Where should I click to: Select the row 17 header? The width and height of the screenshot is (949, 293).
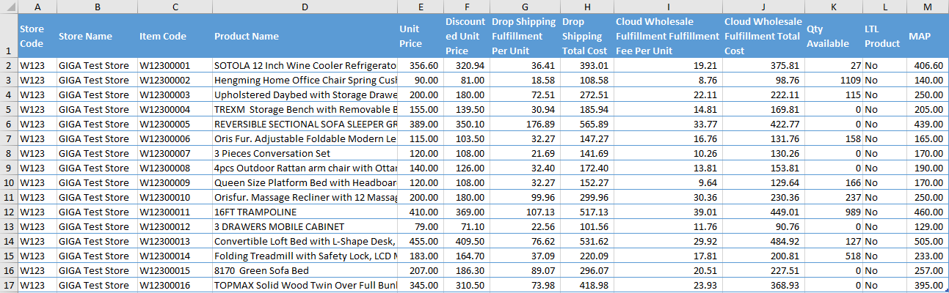[x=8, y=285]
